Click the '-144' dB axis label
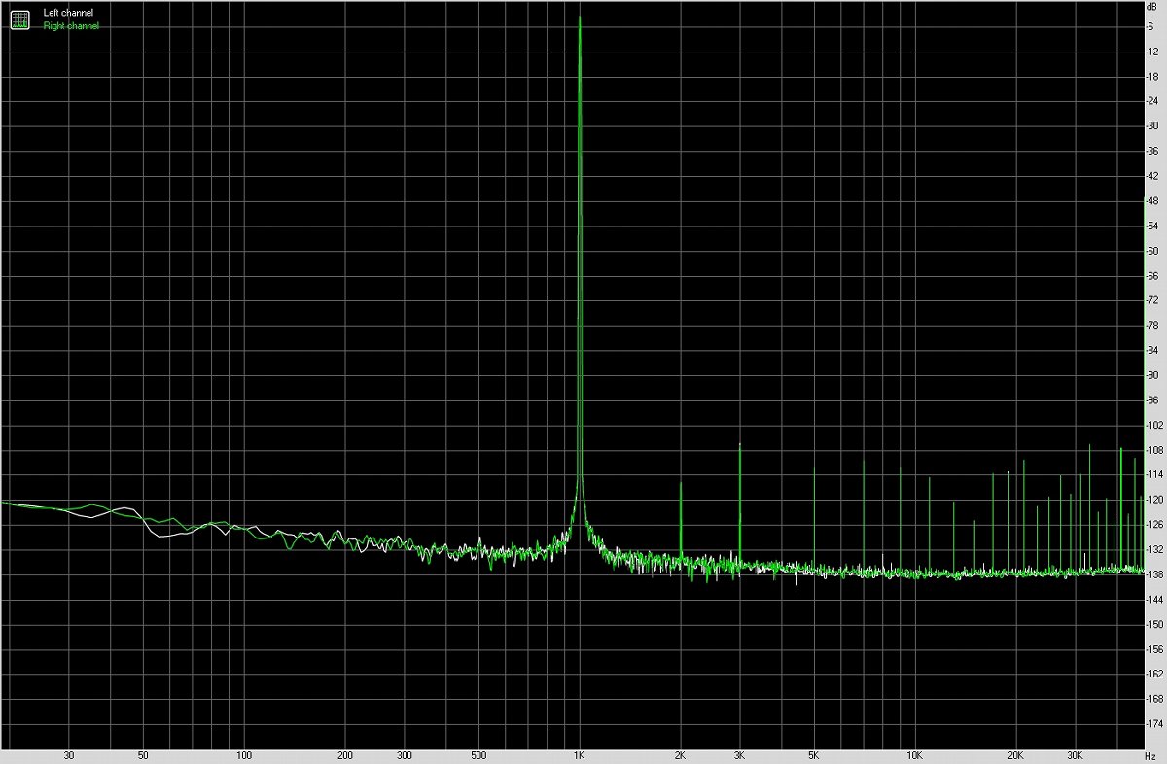The image size is (1167, 764). coord(1154,601)
